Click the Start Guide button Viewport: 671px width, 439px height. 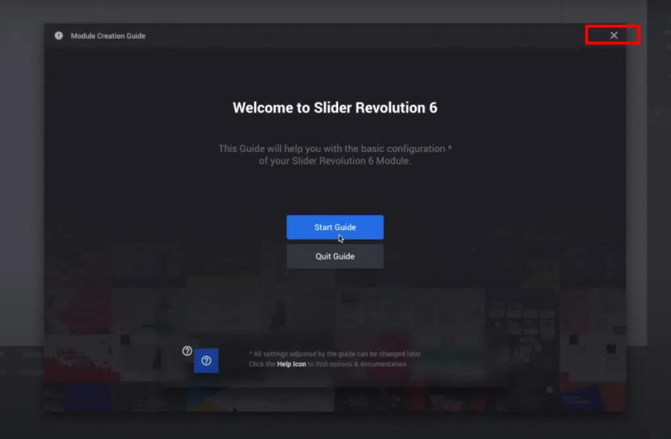pos(335,227)
